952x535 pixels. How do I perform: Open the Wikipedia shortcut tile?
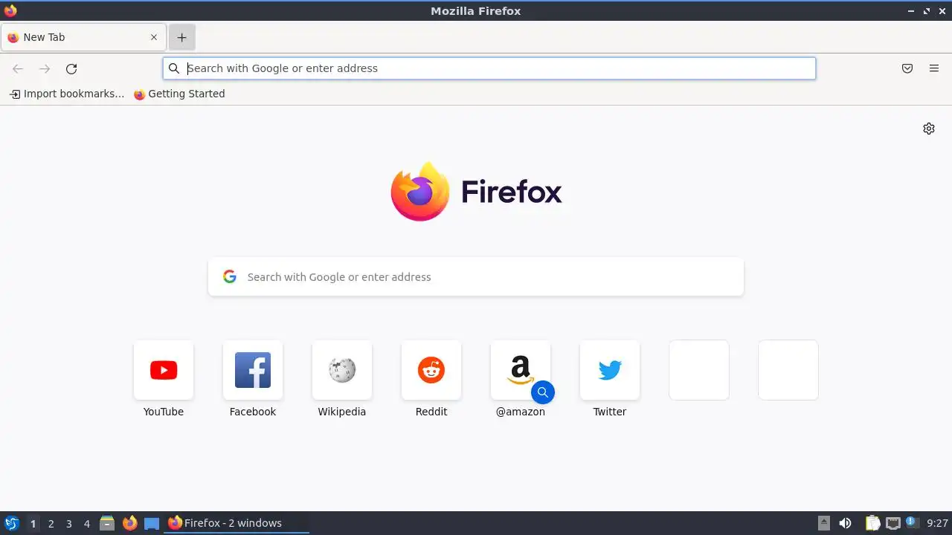pyautogui.click(x=342, y=370)
